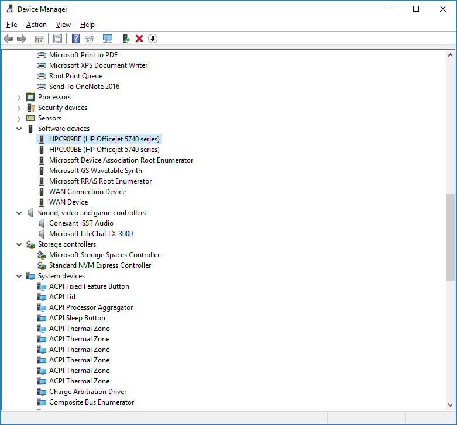The image size is (457, 425).
Task: Click the Software devices category icon
Action: (30, 129)
